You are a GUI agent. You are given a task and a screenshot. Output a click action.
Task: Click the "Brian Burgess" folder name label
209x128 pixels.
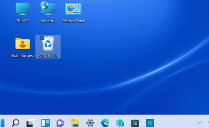(22, 56)
